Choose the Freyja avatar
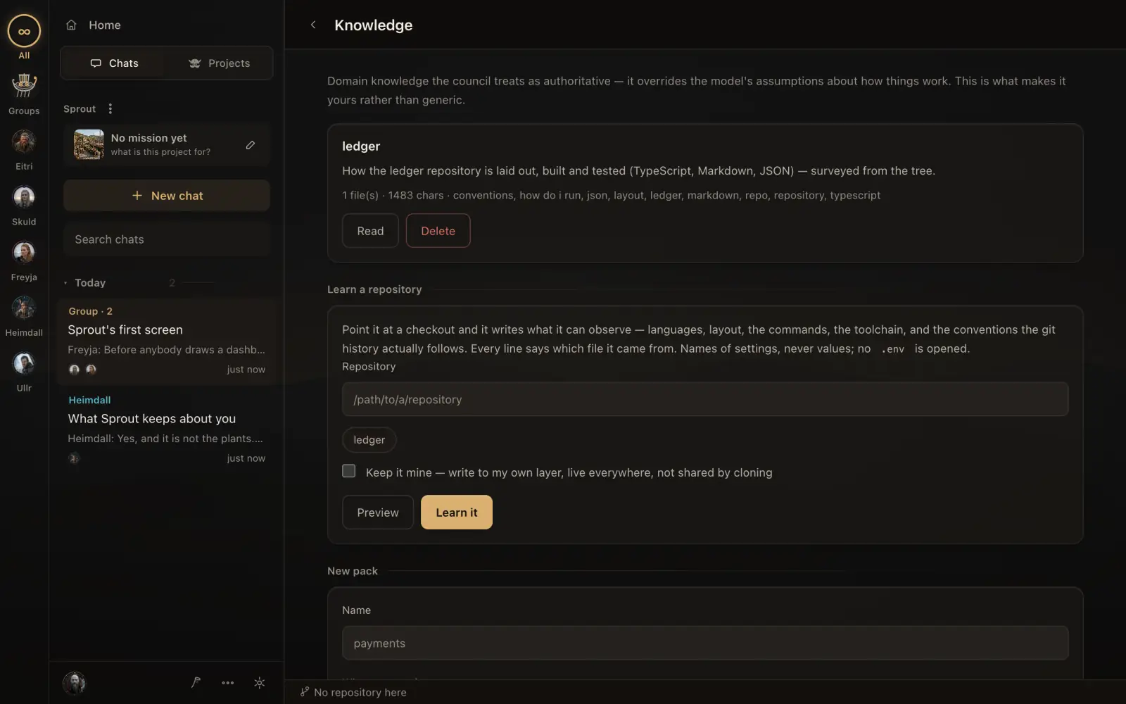This screenshot has height=704, width=1126. [x=24, y=252]
